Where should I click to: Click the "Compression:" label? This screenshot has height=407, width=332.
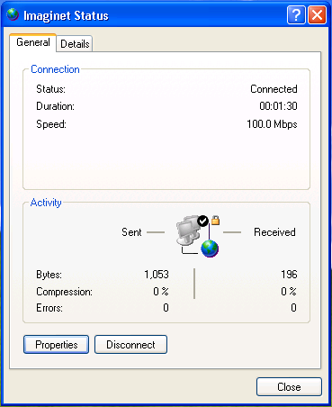click(x=64, y=292)
